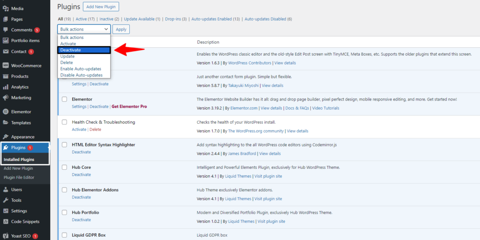Click the Yoast SEO icon
Image resolution: width=480 pixels, height=240 pixels.
click(x=6, y=236)
